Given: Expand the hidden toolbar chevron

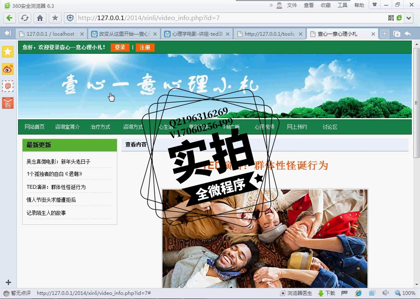Looking at the screenshot, I should click(x=271, y=5).
